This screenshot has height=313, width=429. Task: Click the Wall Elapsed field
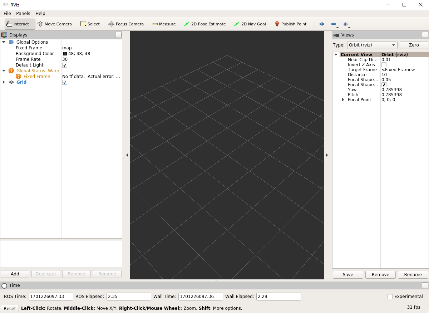coord(278,297)
